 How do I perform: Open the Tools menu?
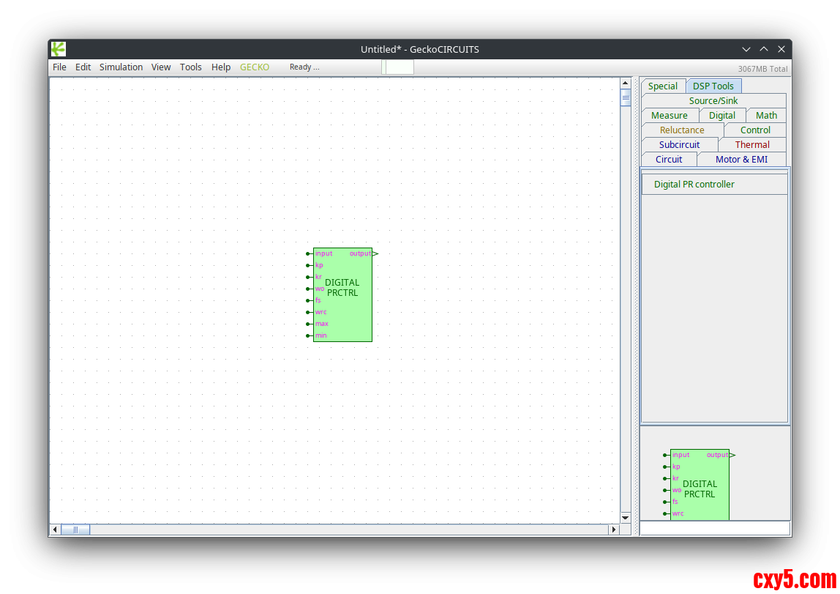point(190,67)
